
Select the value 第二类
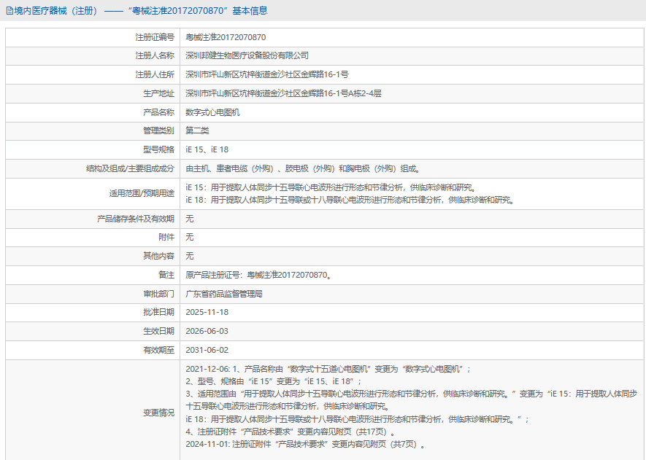tap(197, 130)
